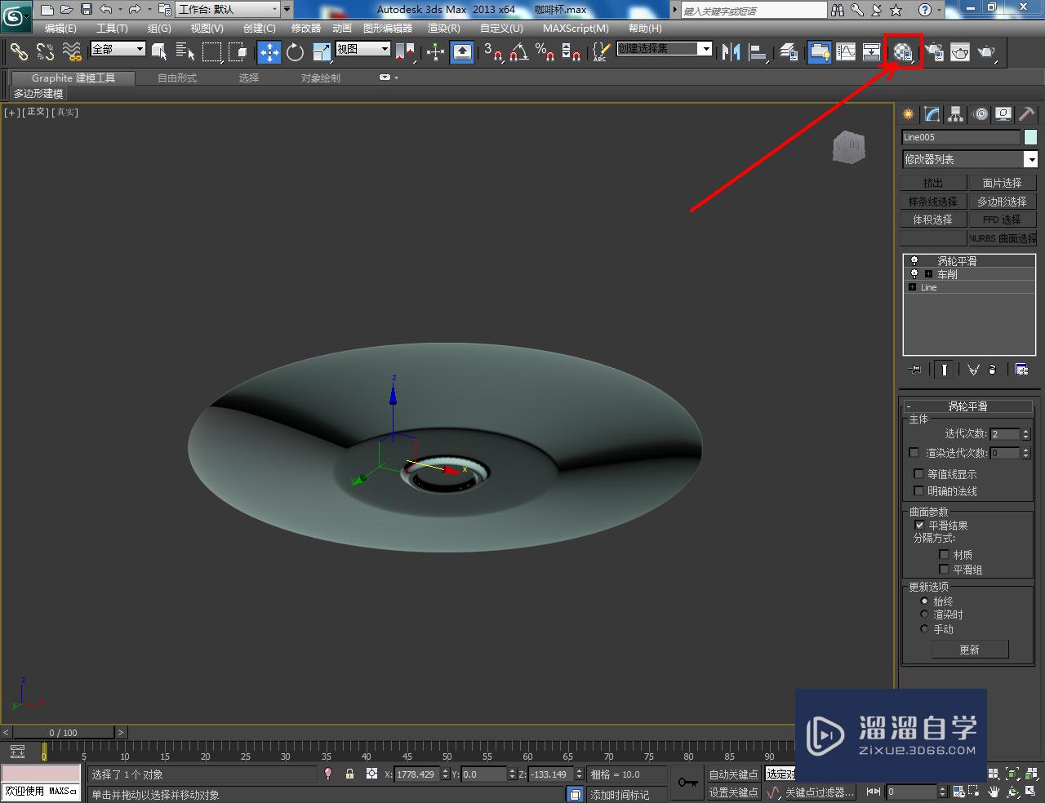This screenshot has width=1045, height=803.
Task: Open 创建选择集 named selection dropdown
Action: pos(664,49)
